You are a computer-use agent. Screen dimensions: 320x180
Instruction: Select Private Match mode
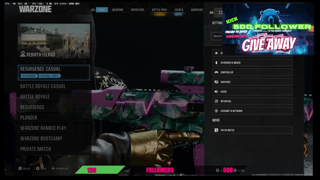tap(54, 149)
